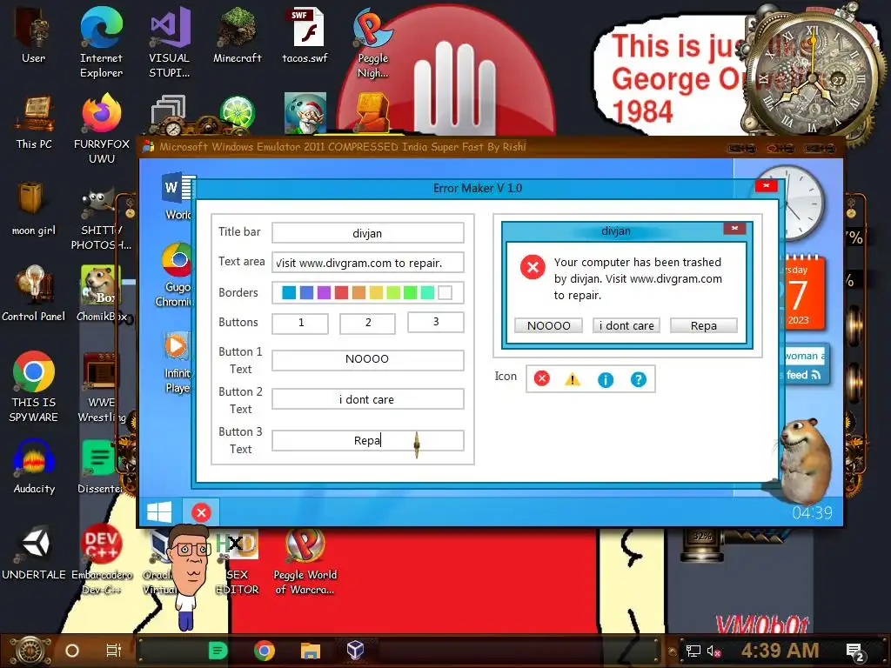Open Internet Explorer desktop icon
The image size is (891, 668).
pos(101,42)
